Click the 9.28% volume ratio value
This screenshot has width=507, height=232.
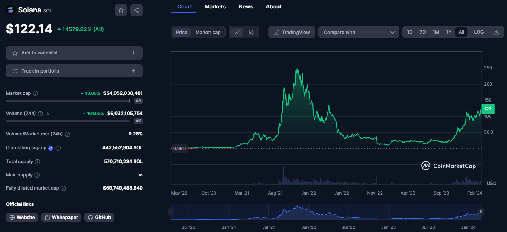point(136,134)
